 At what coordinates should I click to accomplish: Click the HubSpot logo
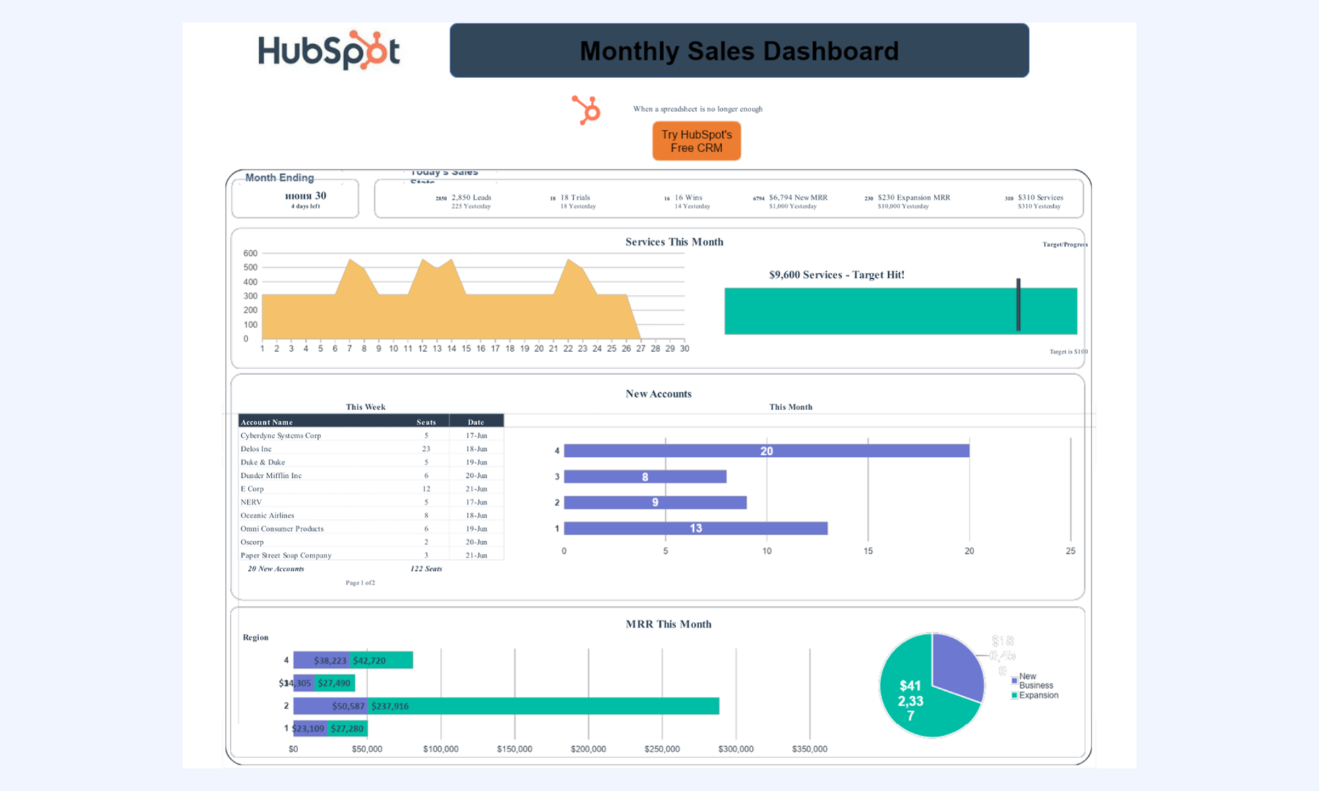tap(328, 51)
